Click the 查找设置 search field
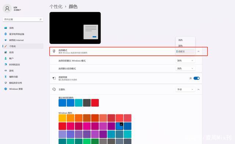235x144 pixels. (23, 19)
